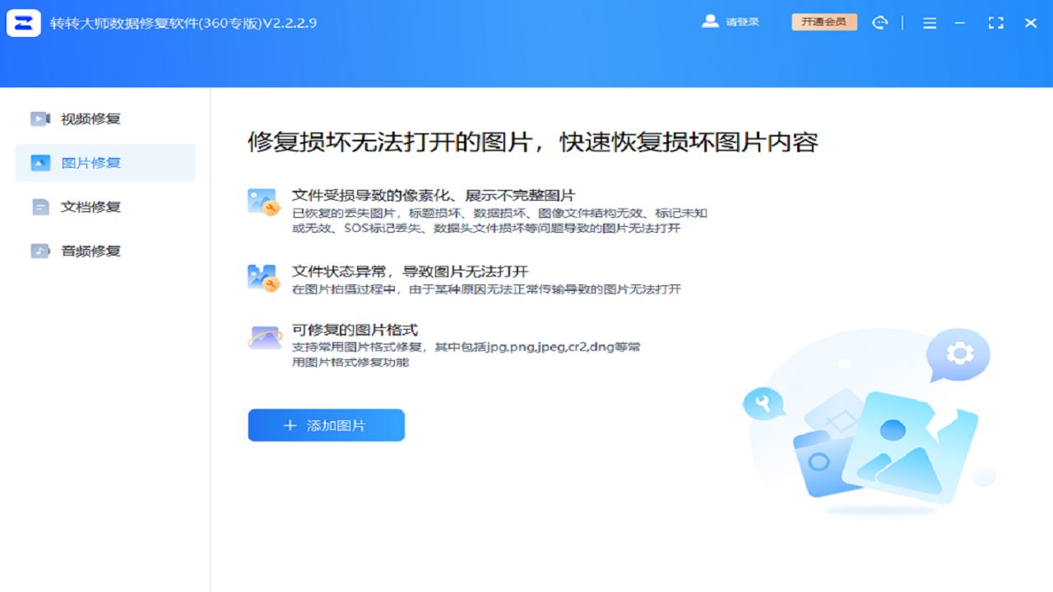Select the document repair icon in sidebar
The width and height of the screenshot is (1053, 592).
39,206
